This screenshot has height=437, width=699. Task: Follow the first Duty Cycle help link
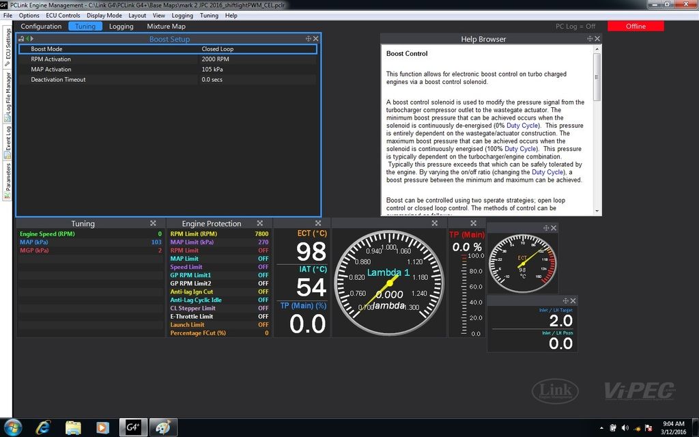pyautogui.click(x=522, y=126)
